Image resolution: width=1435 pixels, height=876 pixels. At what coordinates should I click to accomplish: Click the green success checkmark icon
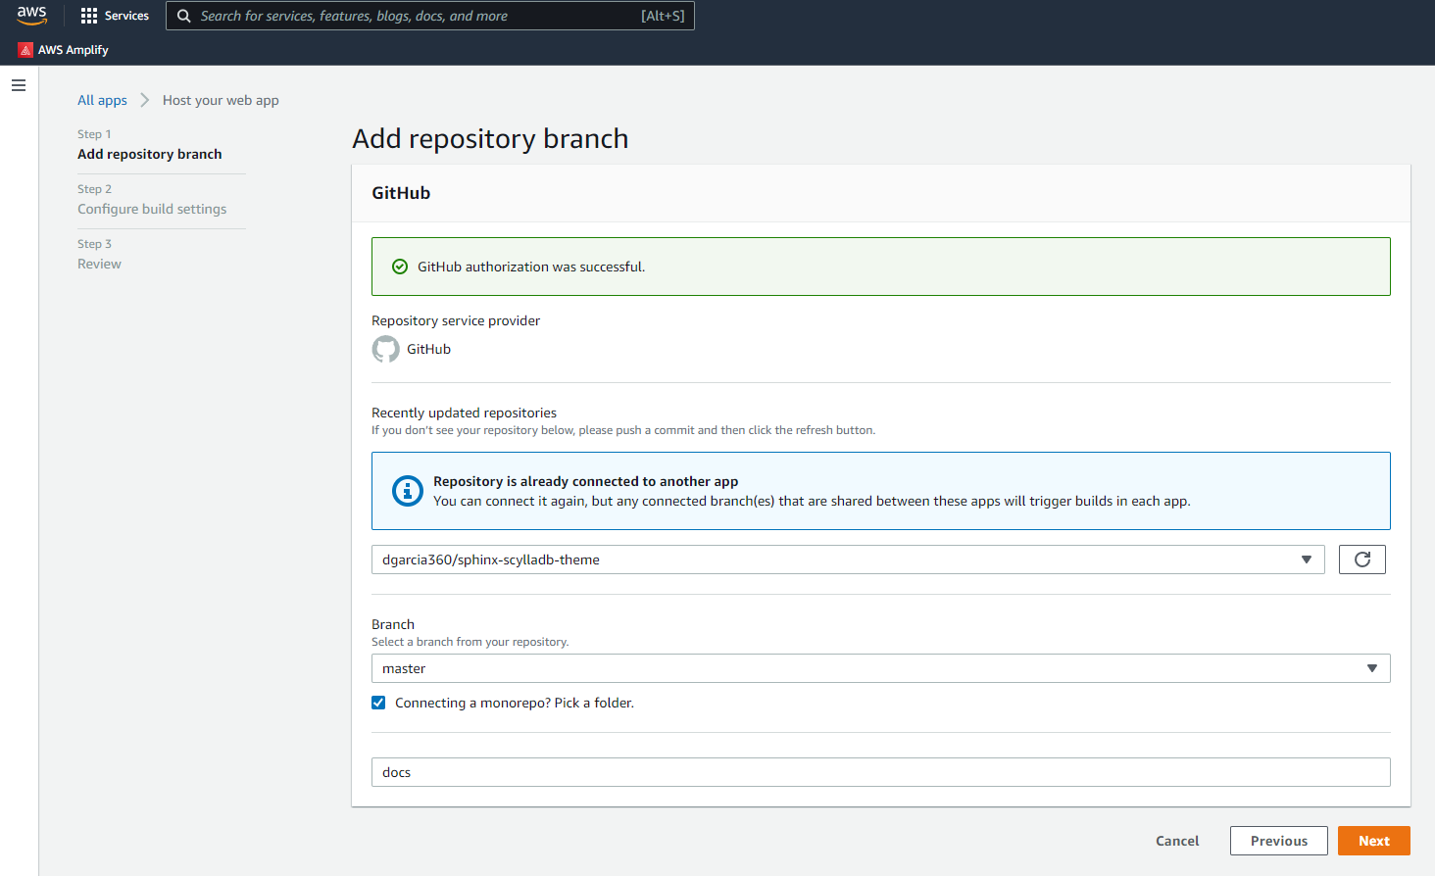(x=400, y=267)
